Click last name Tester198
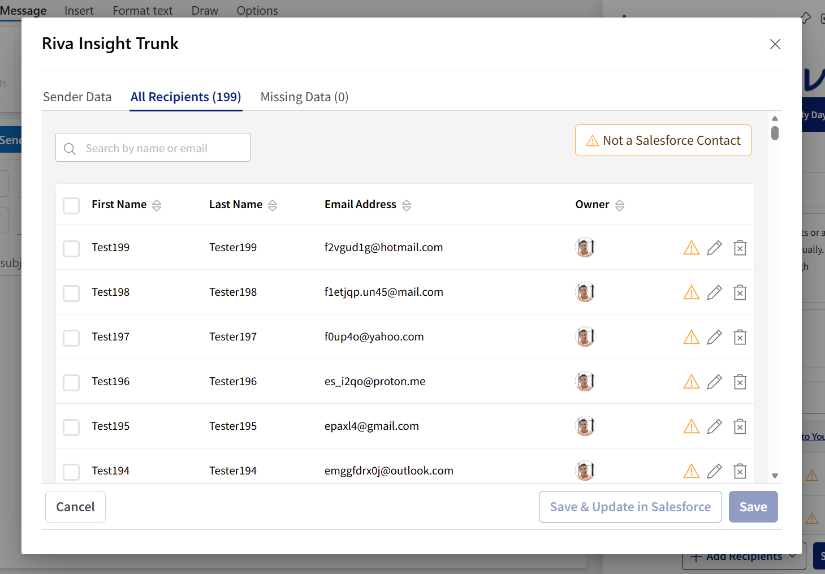The image size is (825, 574). tap(233, 292)
